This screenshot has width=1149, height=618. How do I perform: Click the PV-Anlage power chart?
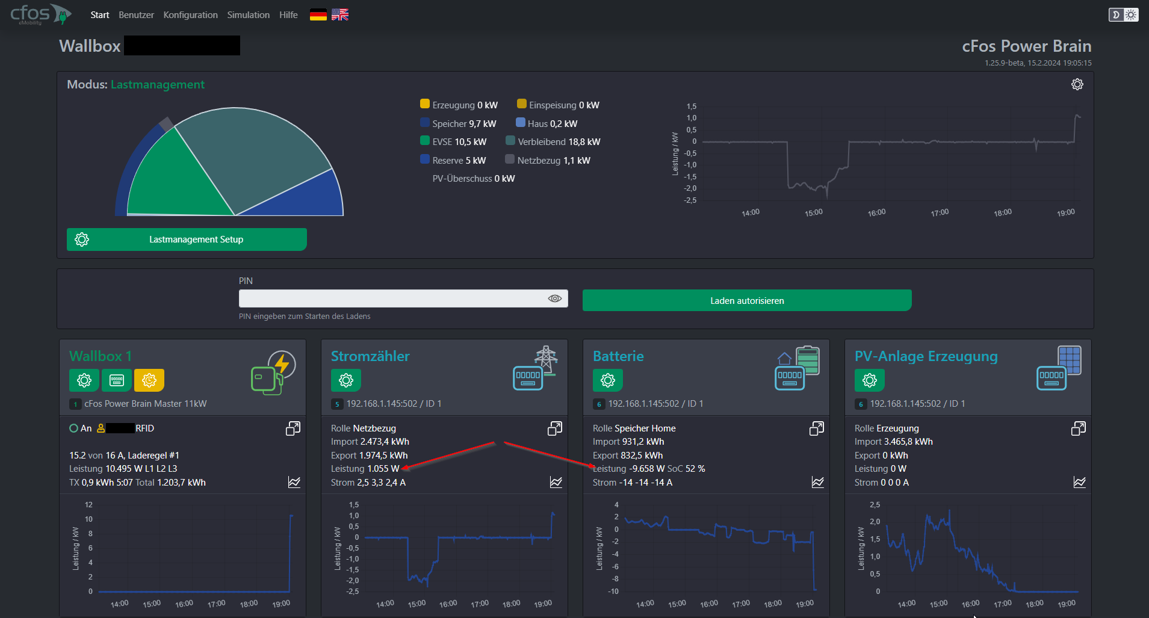tap(968, 554)
